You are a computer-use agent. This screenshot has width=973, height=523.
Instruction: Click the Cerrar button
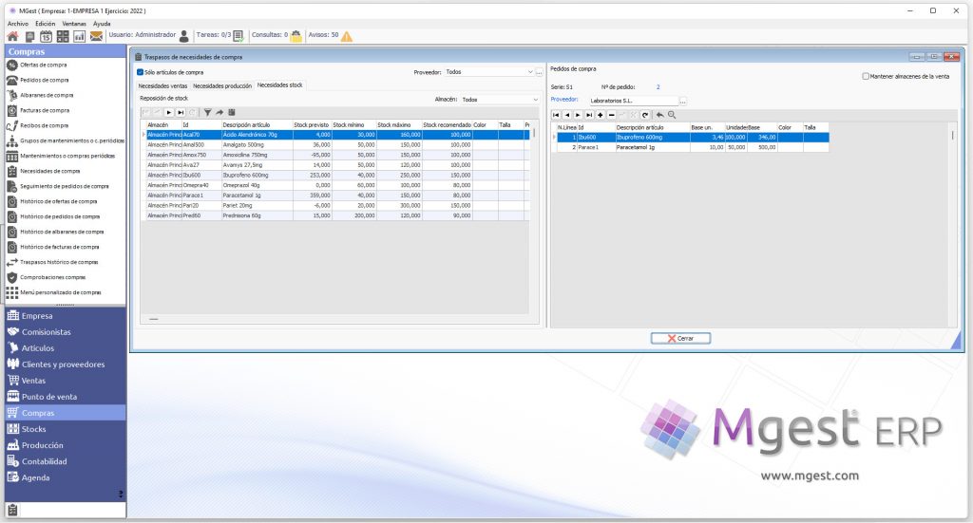(x=680, y=338)
